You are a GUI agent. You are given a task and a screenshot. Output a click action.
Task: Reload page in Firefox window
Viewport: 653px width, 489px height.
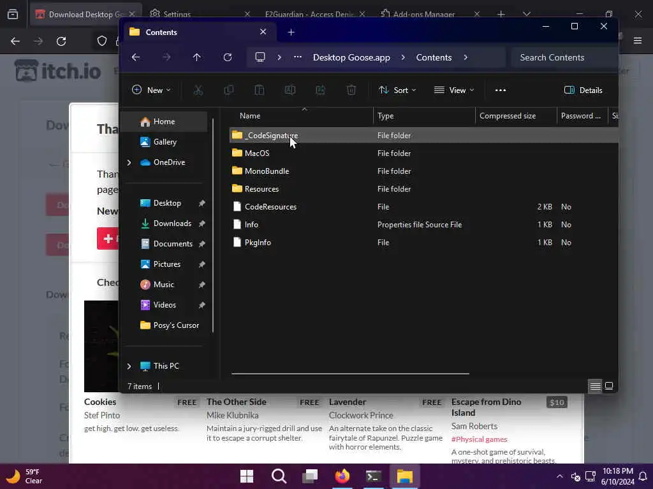(x=61, y=41)
